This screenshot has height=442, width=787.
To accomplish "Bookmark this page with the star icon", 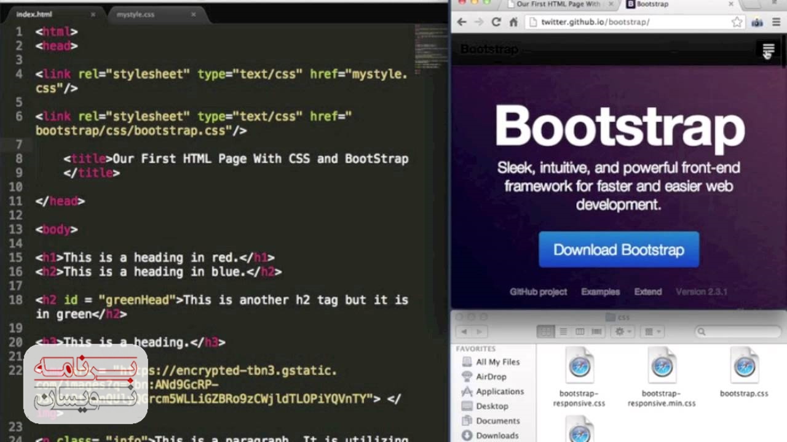I will (737, 22).
